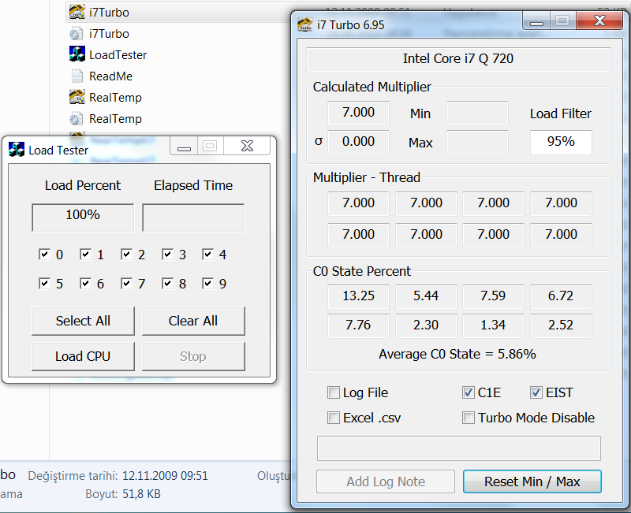The width and height of the screenshot is (631, 513).
Task: Click the 95% Load Filter field
Action: point(561,142)
